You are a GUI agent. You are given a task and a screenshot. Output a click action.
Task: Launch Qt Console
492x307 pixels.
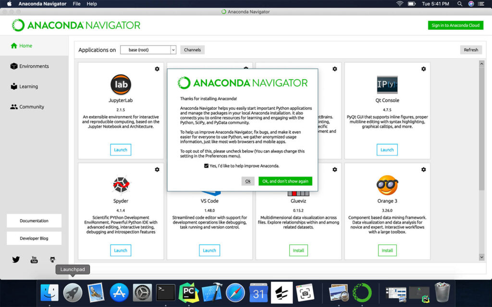387,150
